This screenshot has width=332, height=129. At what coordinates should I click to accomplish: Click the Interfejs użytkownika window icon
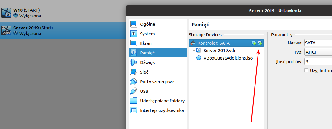coord(134,110)
